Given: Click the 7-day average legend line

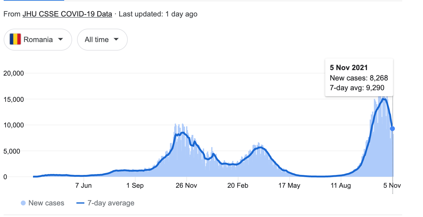Looking at the screenshot, I should point(80,203).
